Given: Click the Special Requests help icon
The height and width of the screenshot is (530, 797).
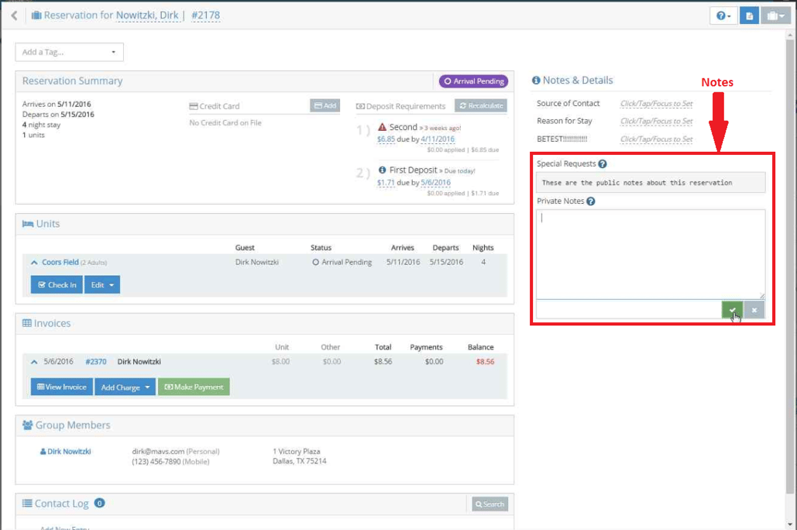Looking at the screenshot, I should tap(603, 164).
